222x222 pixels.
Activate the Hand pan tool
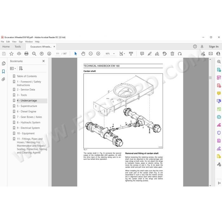tap(83, 54)
